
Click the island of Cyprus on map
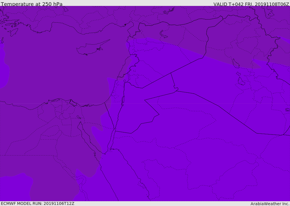point(93,48)
